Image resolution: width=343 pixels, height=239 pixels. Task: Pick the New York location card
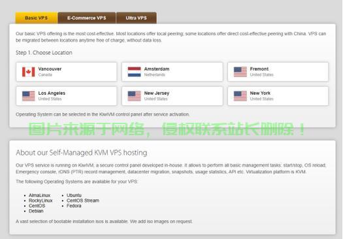[278, 96]
